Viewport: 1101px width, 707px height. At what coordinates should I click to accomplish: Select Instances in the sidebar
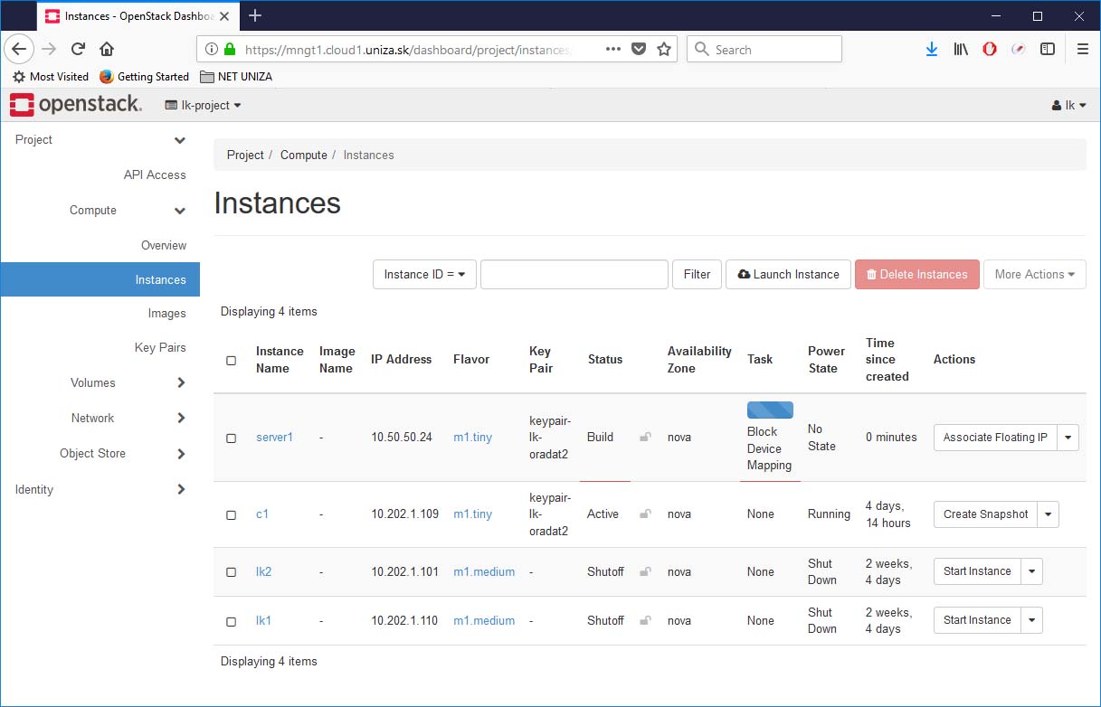(x=100, y=279)
